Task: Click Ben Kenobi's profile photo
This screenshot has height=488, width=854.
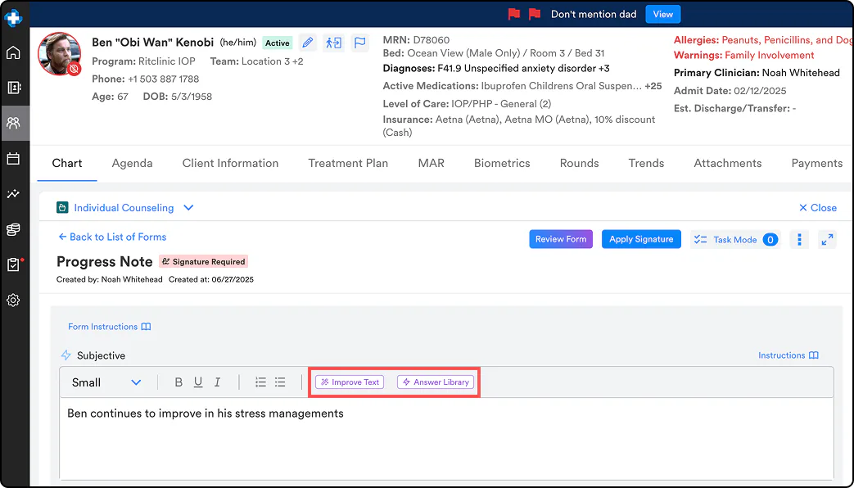Action: click(60, 54)
